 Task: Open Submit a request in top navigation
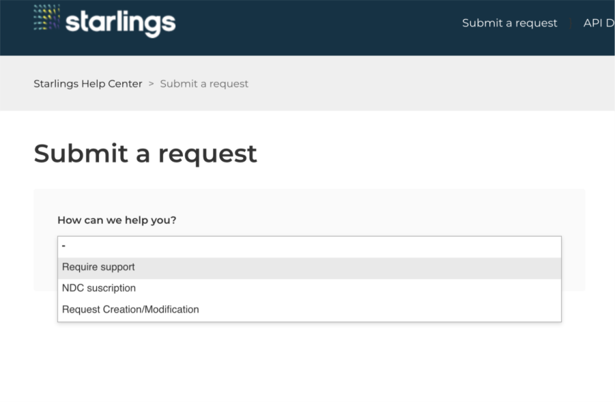[x=509, y=23]
